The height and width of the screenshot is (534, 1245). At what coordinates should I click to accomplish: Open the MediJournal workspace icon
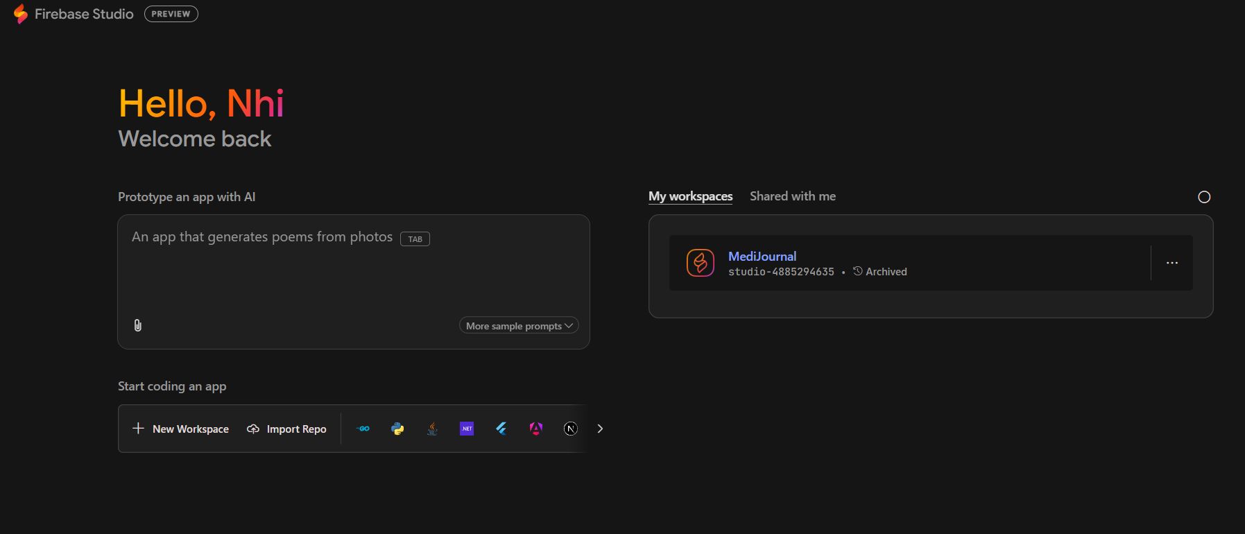click(x=701, y=263)
